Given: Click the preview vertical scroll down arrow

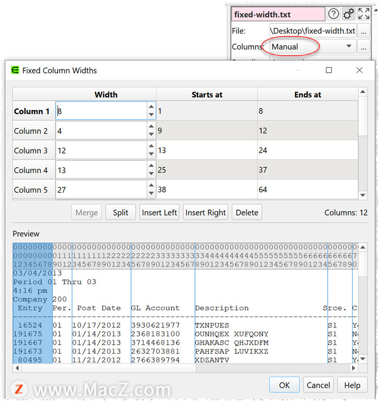Looking at the screenshot, I should click(x=362, y=359).
